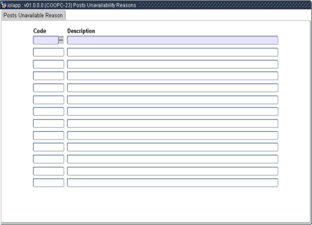Screen dimensions: 312x225
Task: Click the last row Code field
Action: click(48, 182)
